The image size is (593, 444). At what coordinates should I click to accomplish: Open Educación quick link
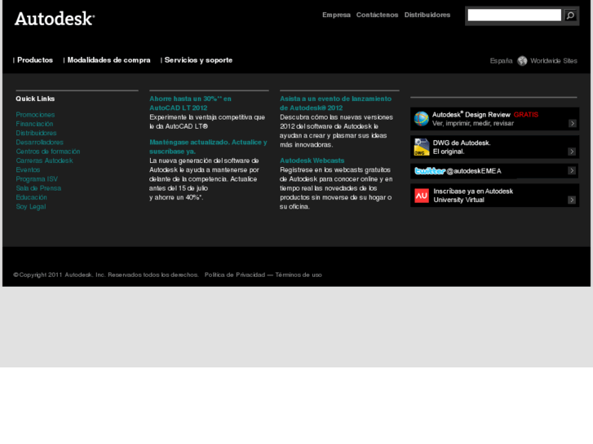[31, 197]
